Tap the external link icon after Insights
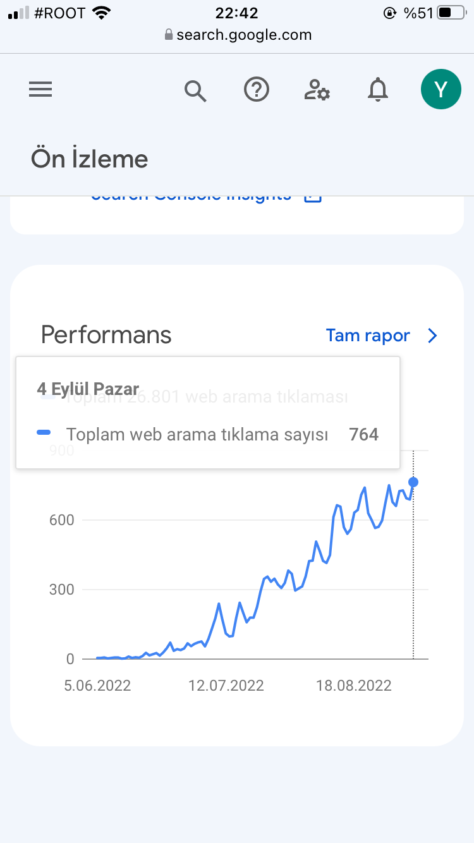The height and width of the screenshot is (843, 474). 313,197
